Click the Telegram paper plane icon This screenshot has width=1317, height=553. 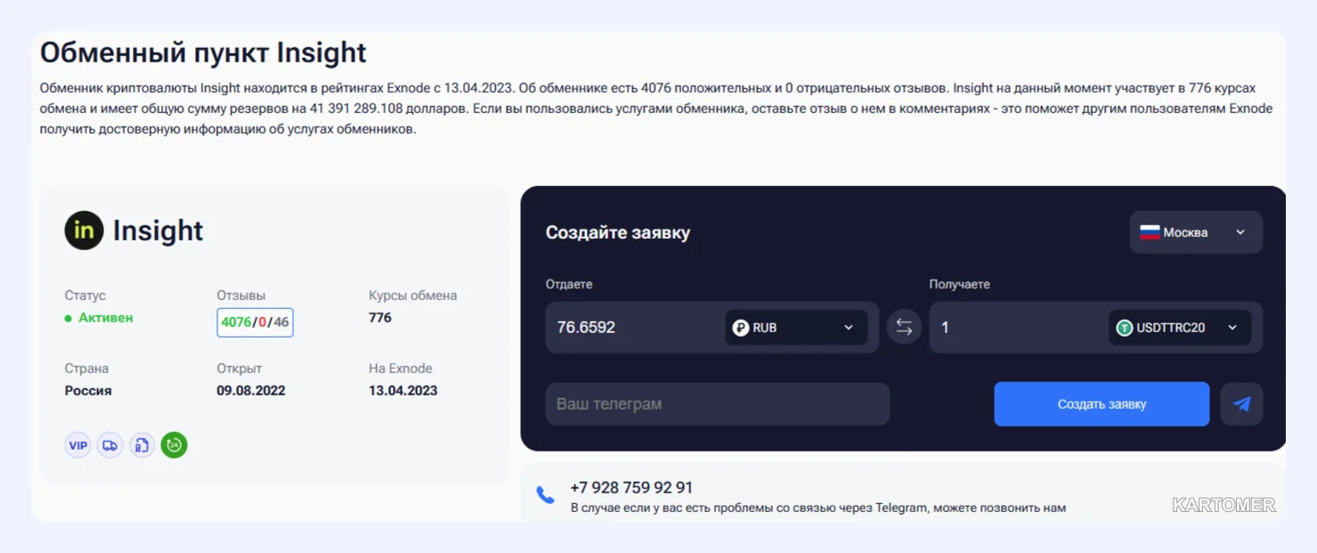(x=1241, y=404)
